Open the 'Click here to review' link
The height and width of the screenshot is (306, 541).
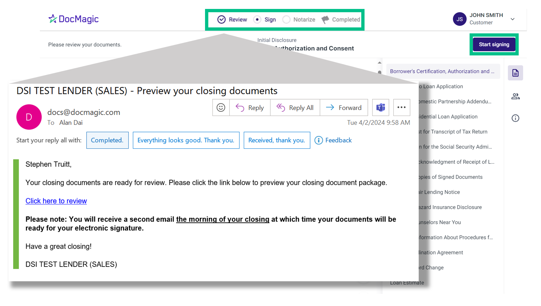tap(56, 201)
